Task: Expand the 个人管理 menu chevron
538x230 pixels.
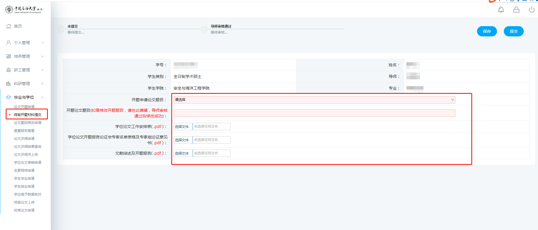Action: (x=42, y=43)
